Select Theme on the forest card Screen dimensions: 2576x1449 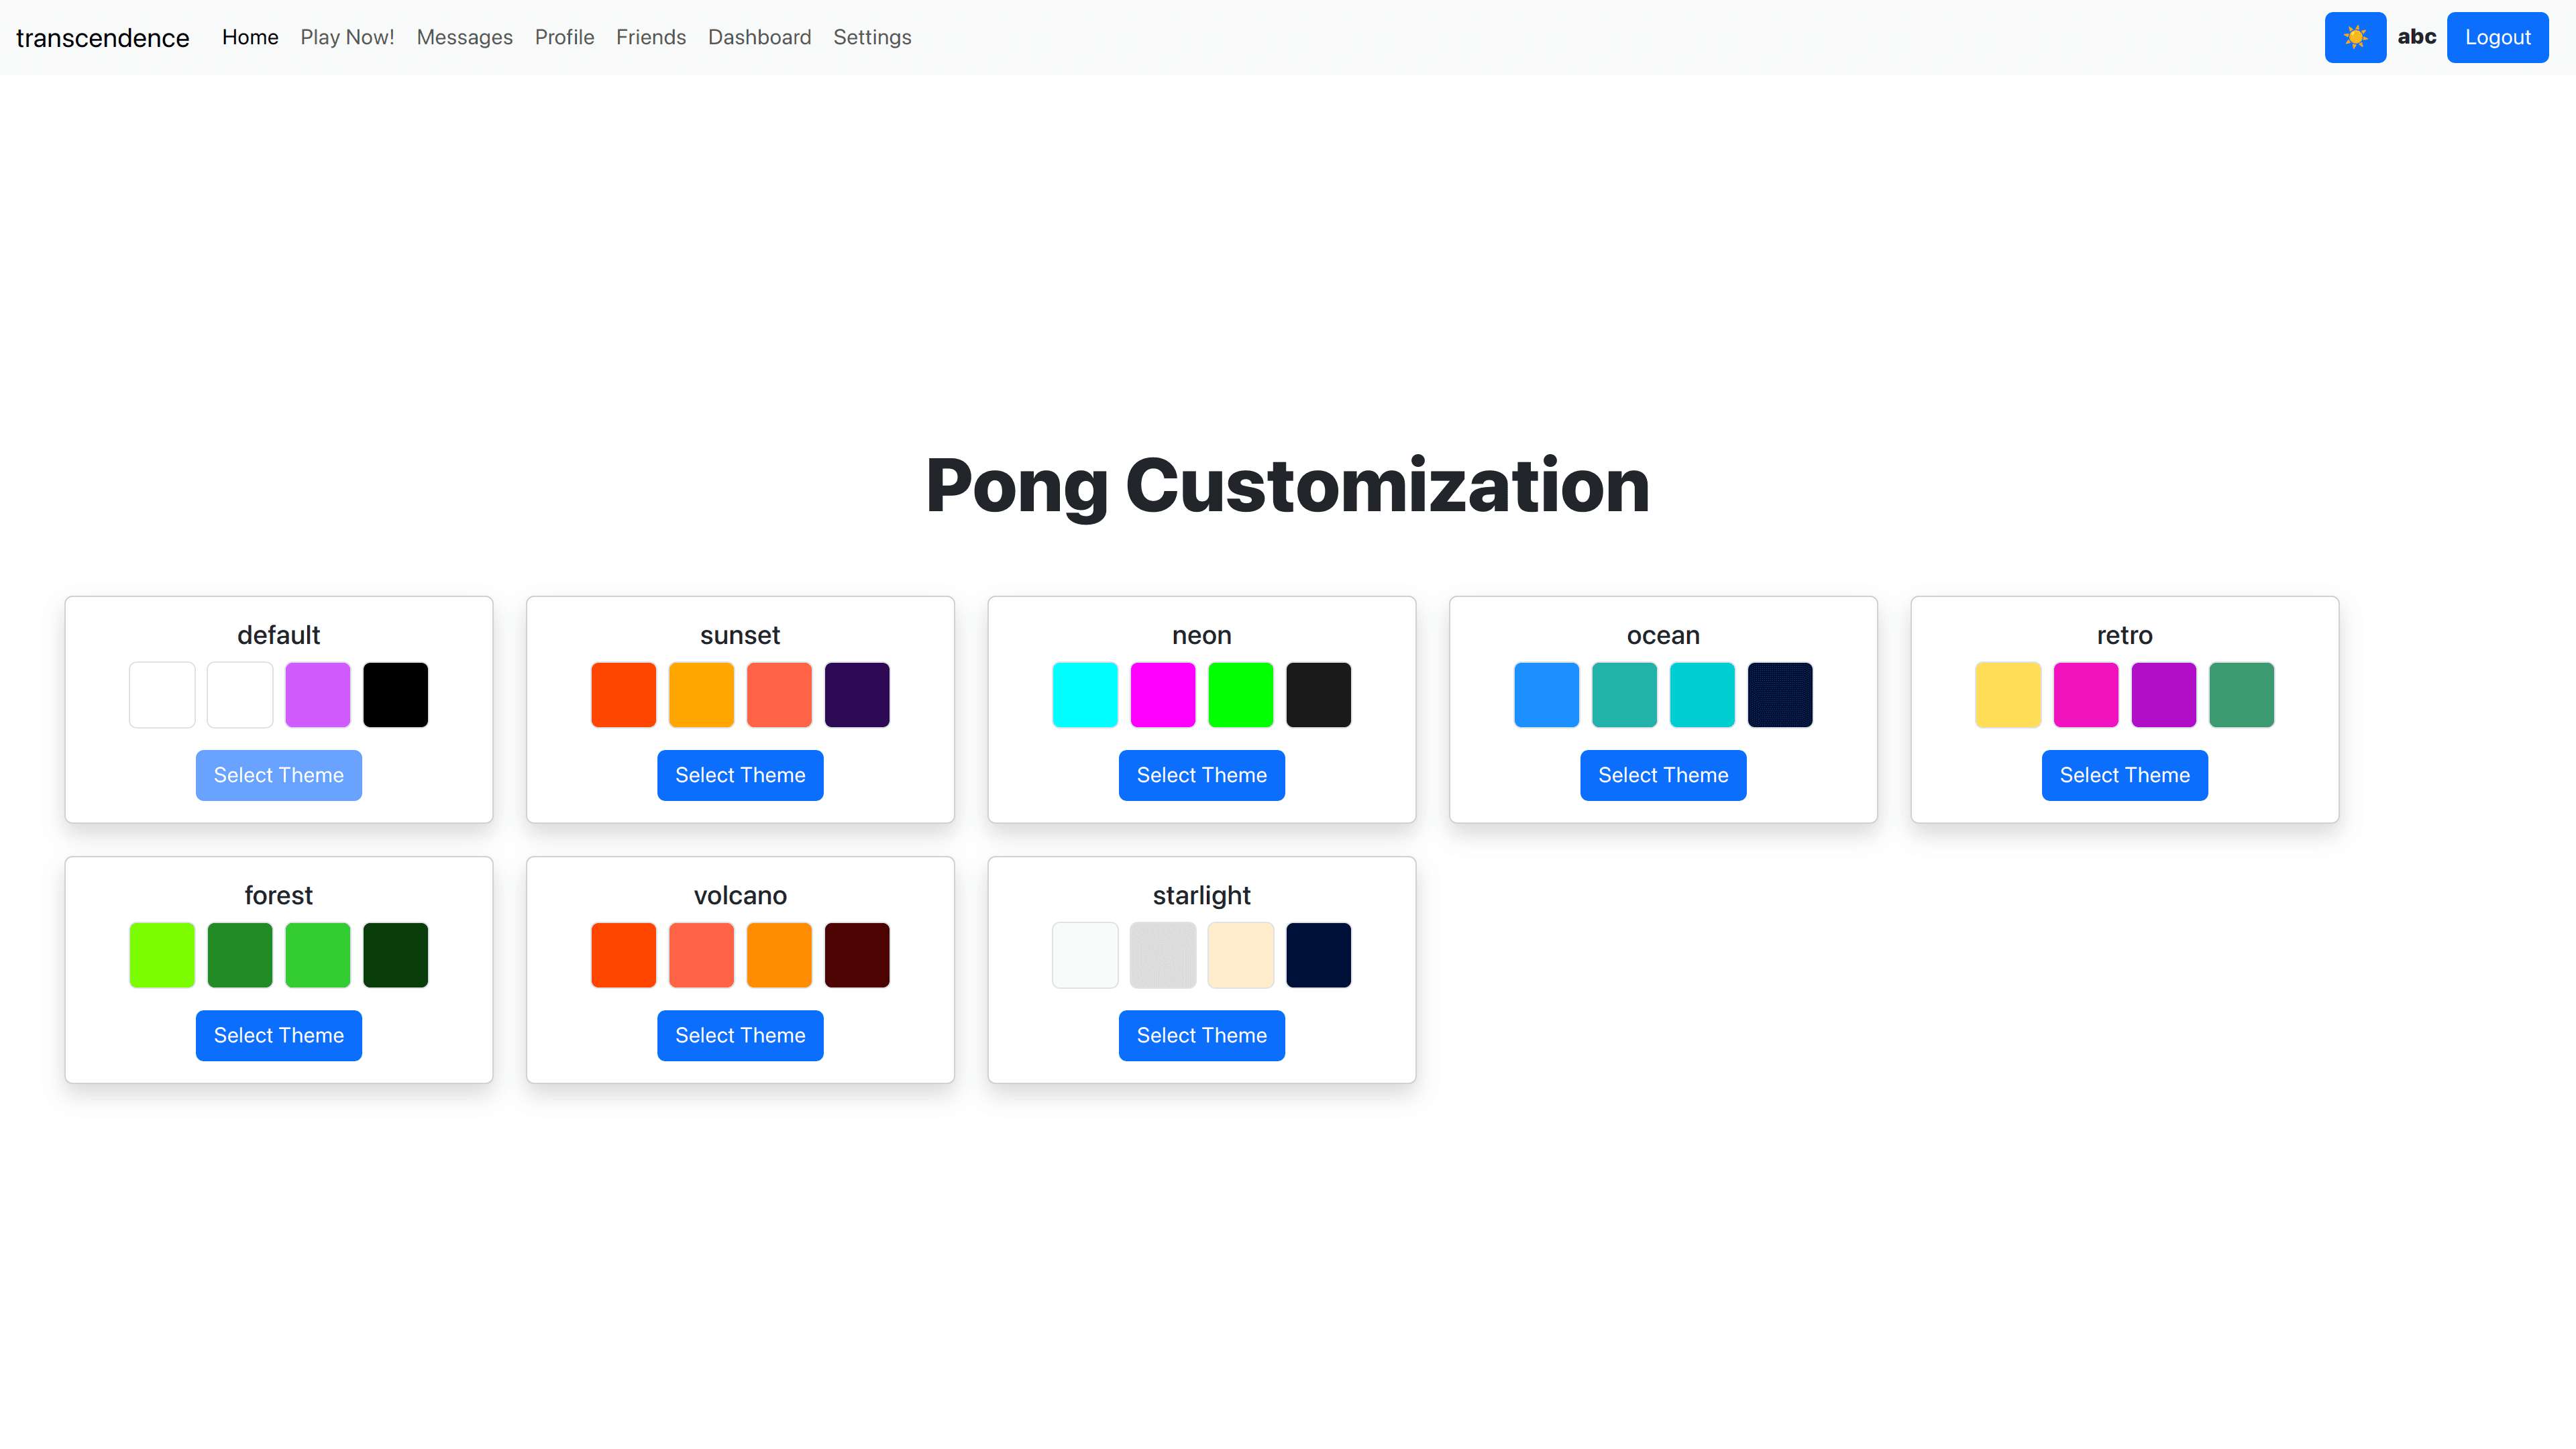tap(278, 1035)
